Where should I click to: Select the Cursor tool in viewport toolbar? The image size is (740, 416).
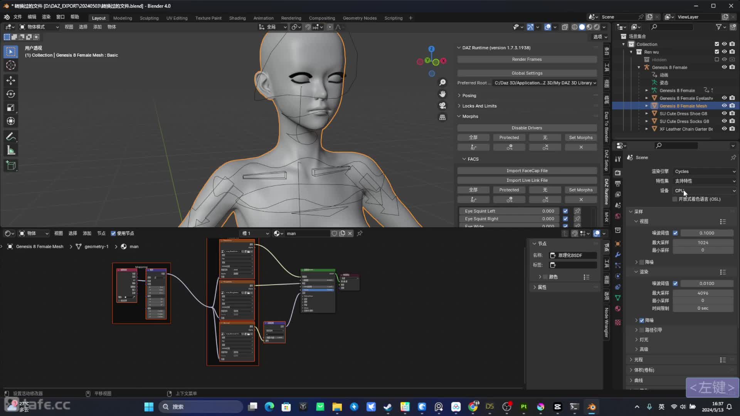coord(11,65)
